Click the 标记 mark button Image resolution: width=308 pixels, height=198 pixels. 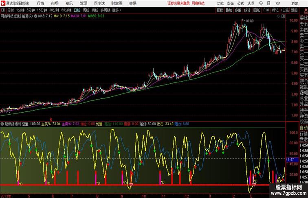click(x=275, y=10)
